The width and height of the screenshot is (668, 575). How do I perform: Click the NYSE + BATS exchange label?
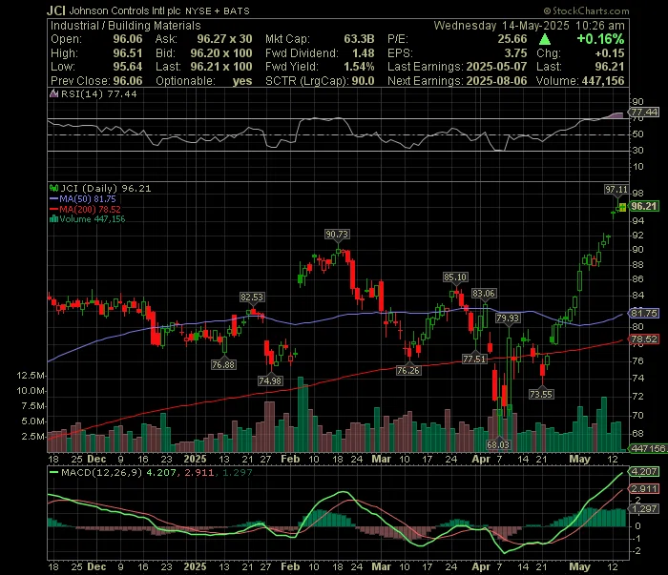(x=218, y=11)
